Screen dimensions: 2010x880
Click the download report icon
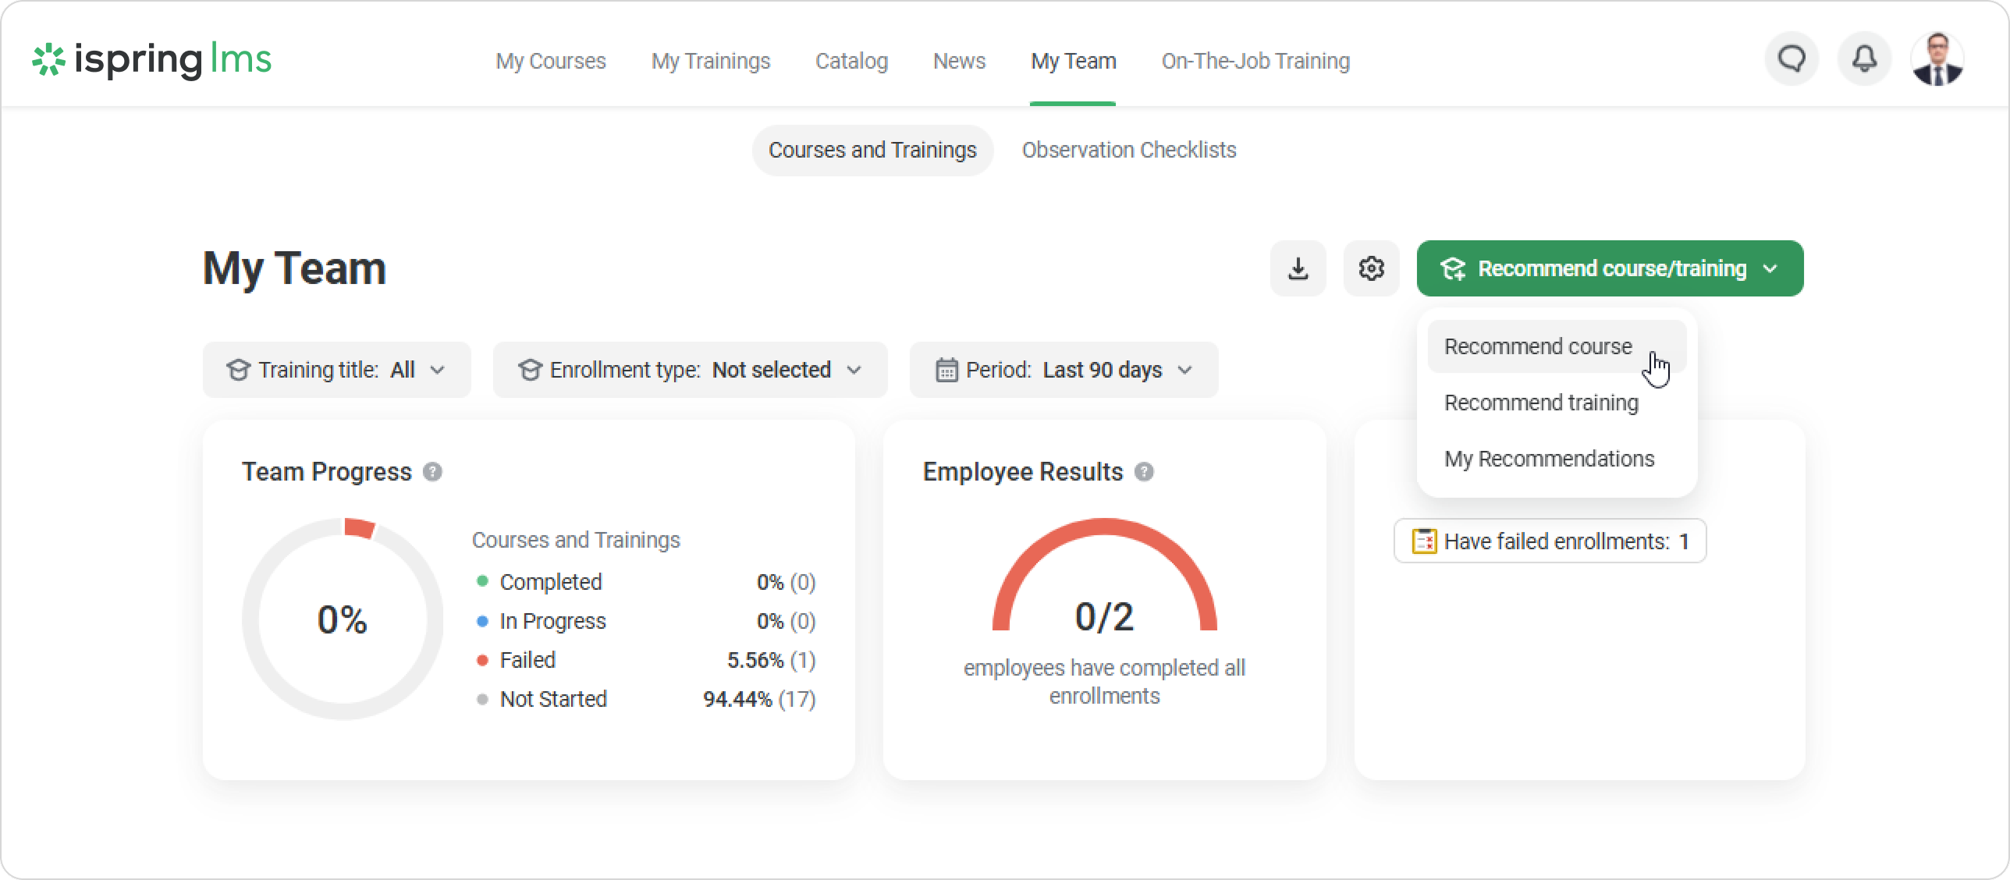[1298, 268]
